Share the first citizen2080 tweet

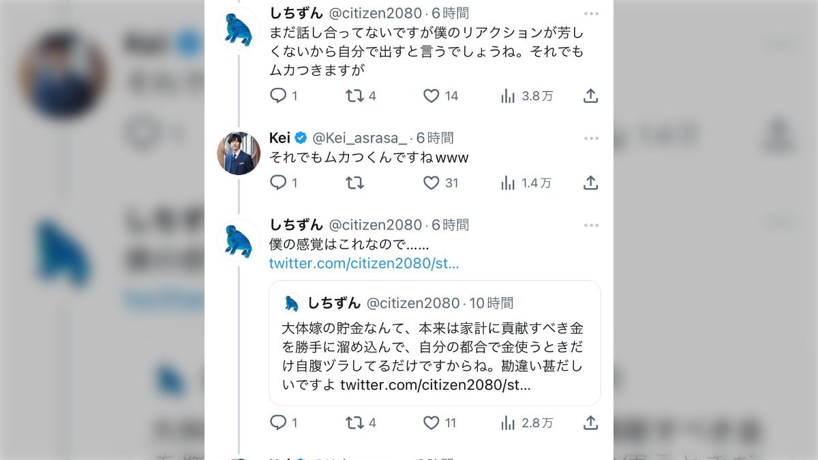(590, 96)
